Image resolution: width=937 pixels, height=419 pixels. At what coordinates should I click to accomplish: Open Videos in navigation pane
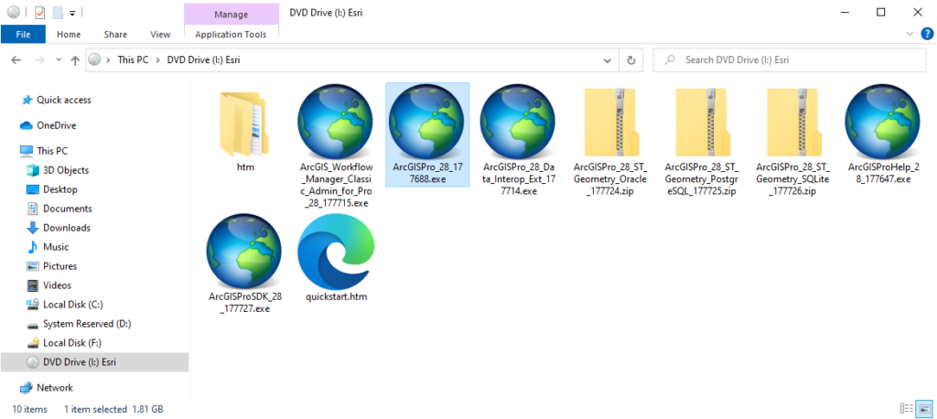[58, 285]
